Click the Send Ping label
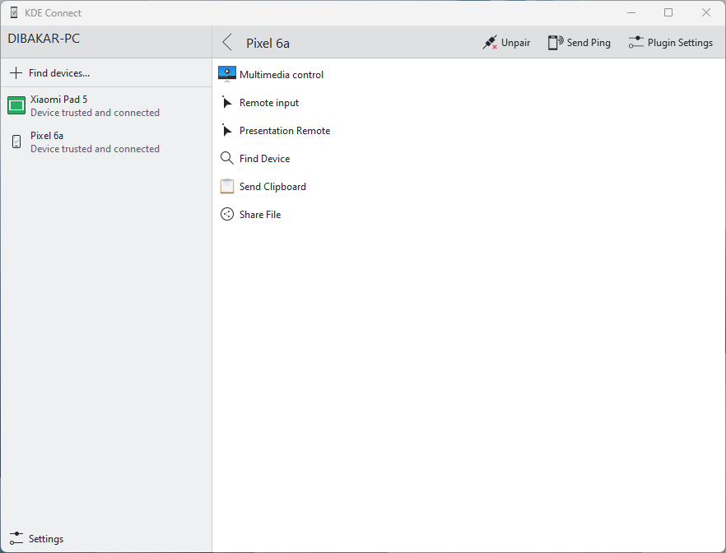 [589, 43]
